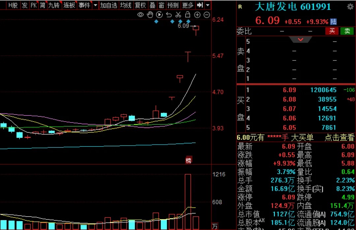Toggle the chart lock icon
356x230 pixels.
point(188,15)
